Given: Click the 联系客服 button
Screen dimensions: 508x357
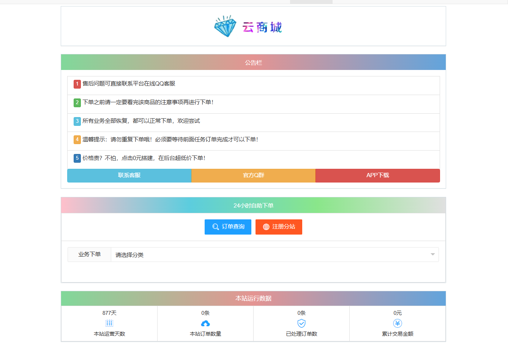Looking at the screenshot, I should point(129,175).
